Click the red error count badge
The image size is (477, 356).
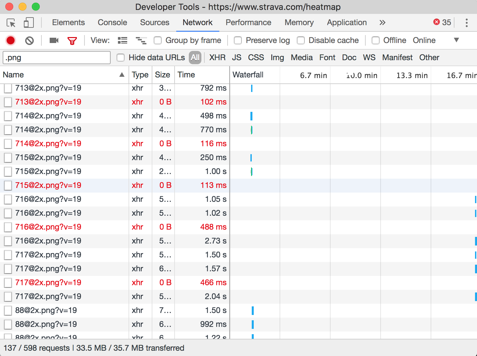coord(442,22)
